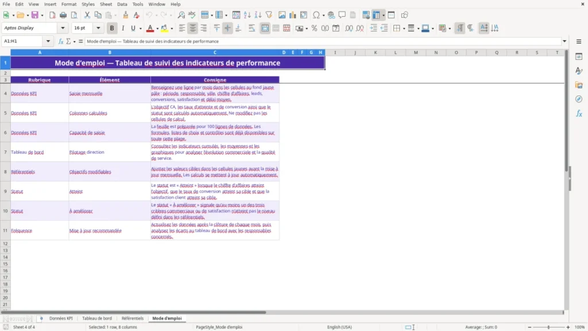This screenshot has width=588, height=331.
Task: Click the Save document icon
Action: pos(35,15)
